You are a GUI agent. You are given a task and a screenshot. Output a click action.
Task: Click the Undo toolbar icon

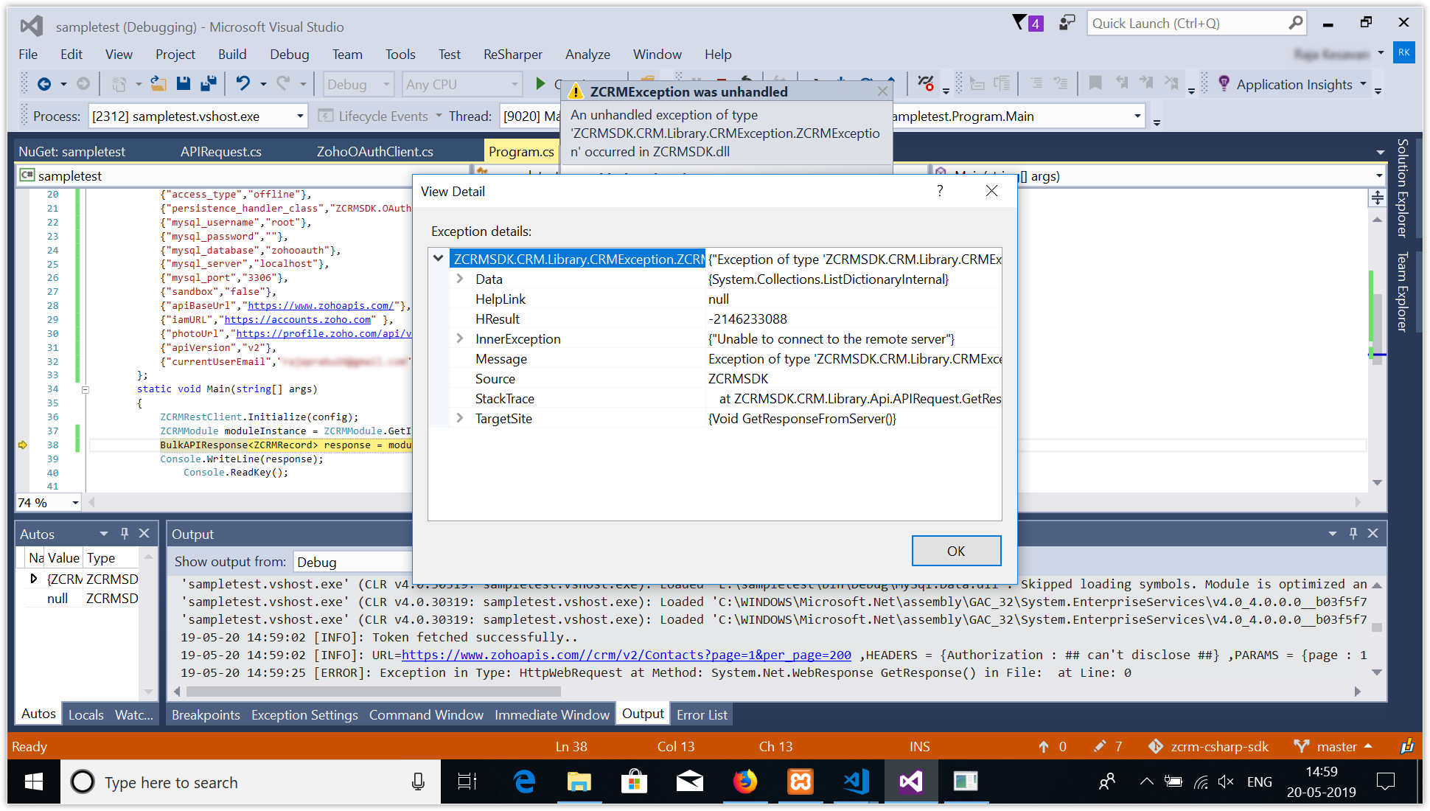tap(243, 83)
